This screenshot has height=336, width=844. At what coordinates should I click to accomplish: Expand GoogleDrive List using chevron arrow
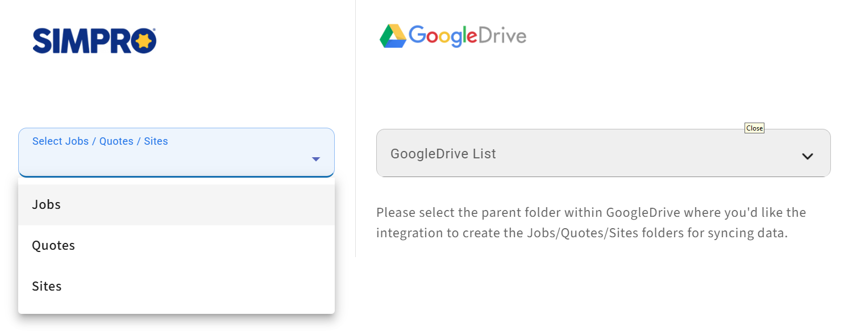pos(807,156)
